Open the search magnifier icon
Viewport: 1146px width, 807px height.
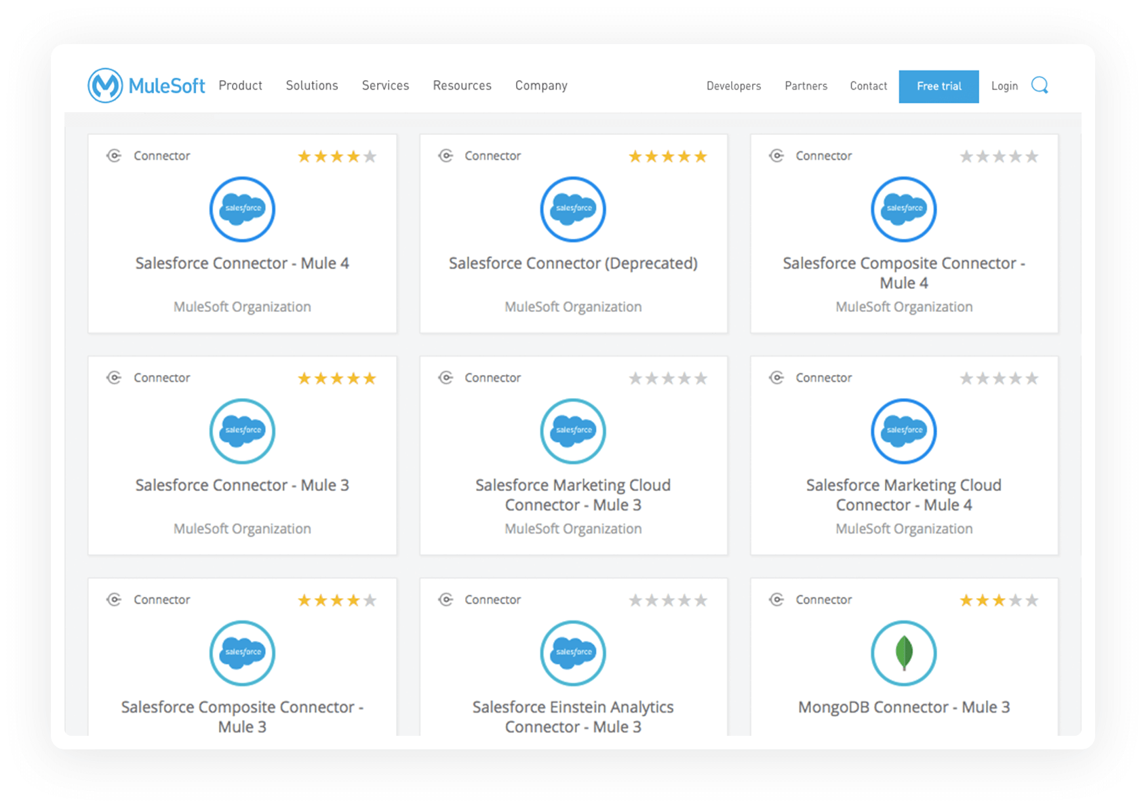[x=1040, y=85]
